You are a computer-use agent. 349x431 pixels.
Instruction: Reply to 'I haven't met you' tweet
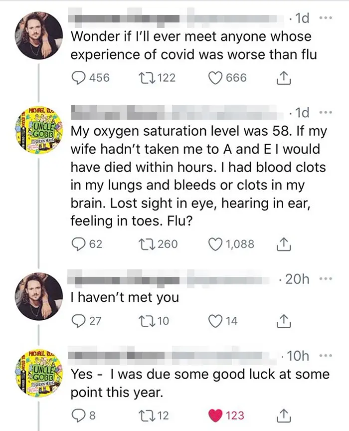[79, 321]
